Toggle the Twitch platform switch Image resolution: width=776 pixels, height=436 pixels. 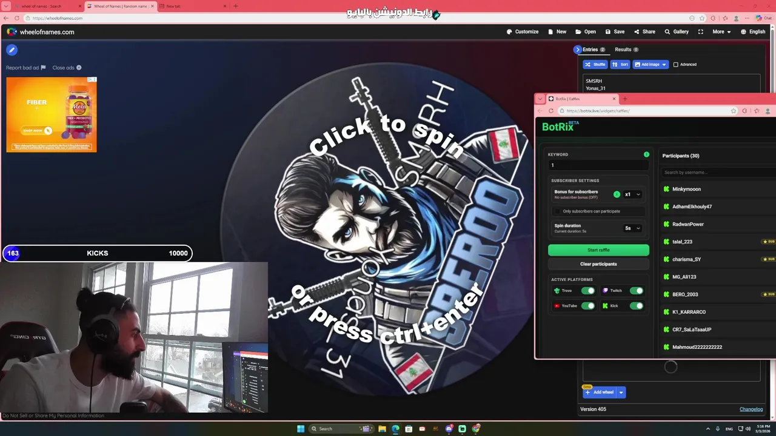coord(636,291)
